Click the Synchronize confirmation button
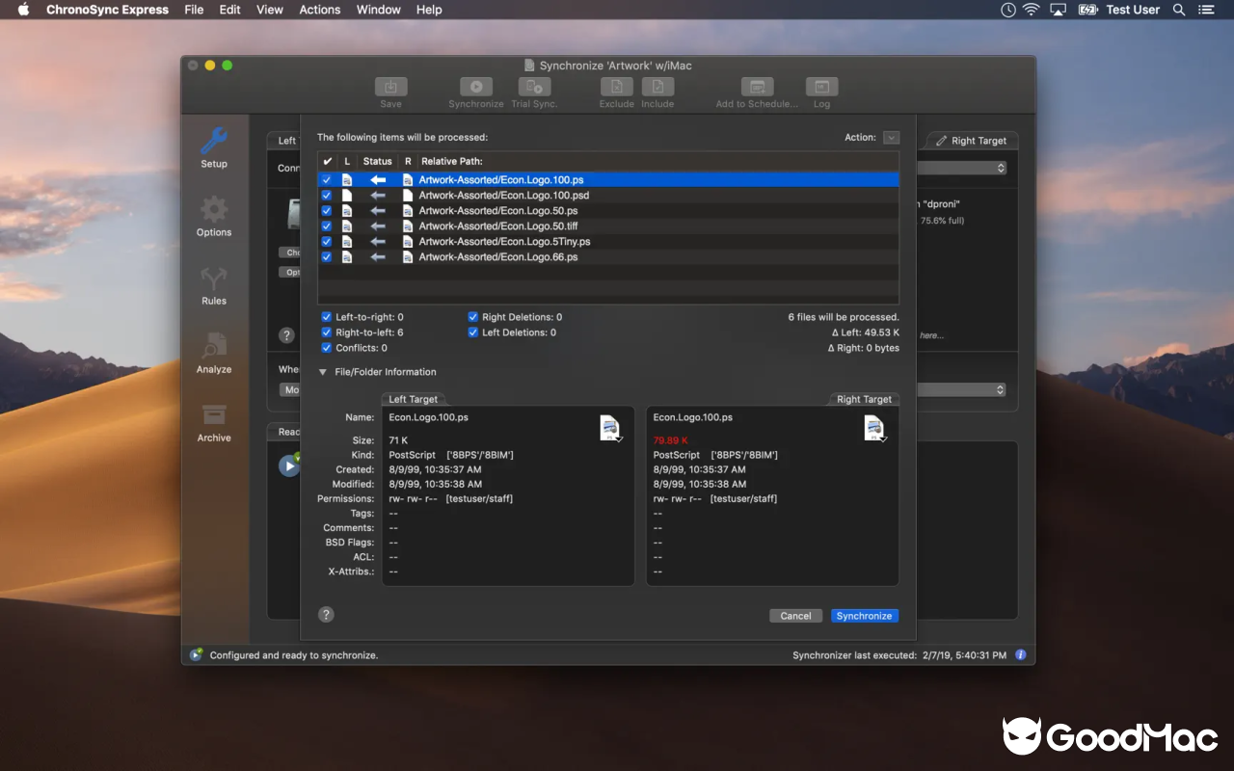Viewport: 1234px width, 771px height. click(864, 615)
